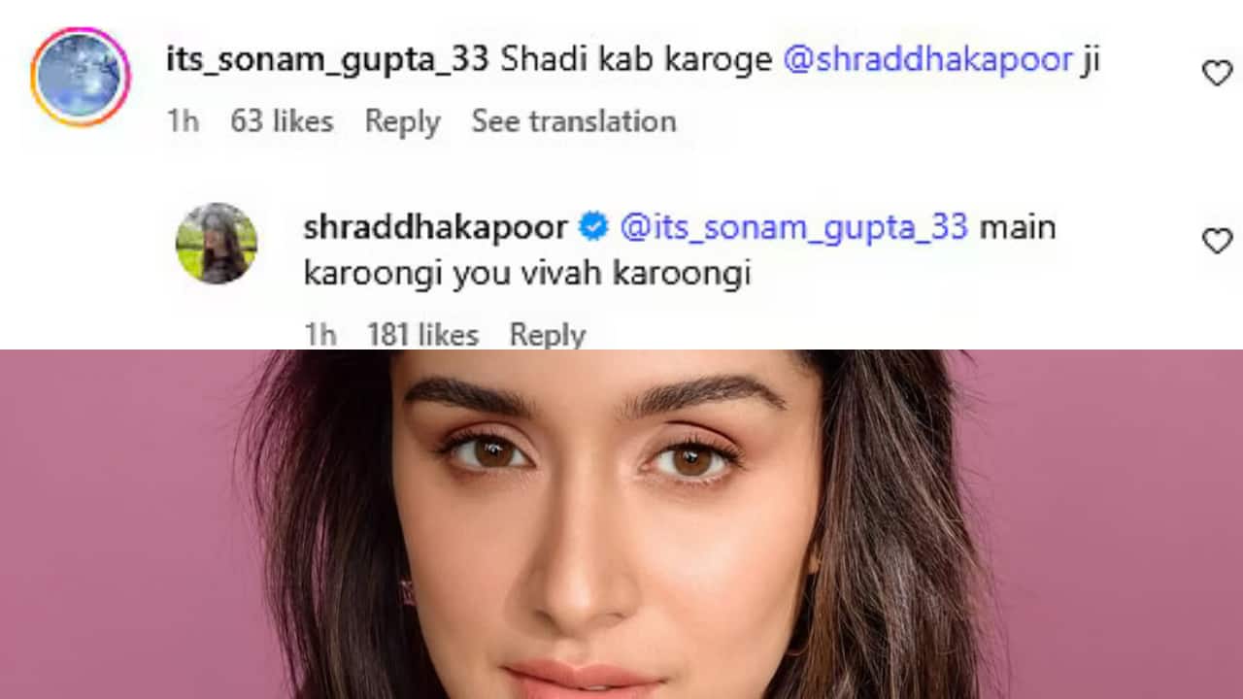The width and height of the screenshot is (1243, 699).
Task: Reply to shraddhakapoor's comment with 181 likes
Action: [x=548, y=335]
